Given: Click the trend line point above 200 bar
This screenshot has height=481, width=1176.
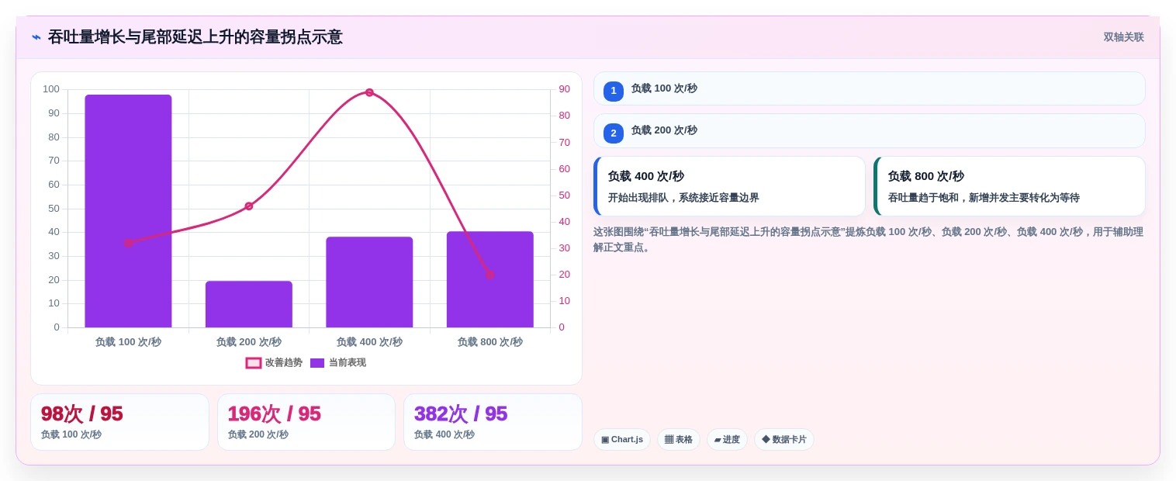Looking at the screenshot, I should (249, 206).
